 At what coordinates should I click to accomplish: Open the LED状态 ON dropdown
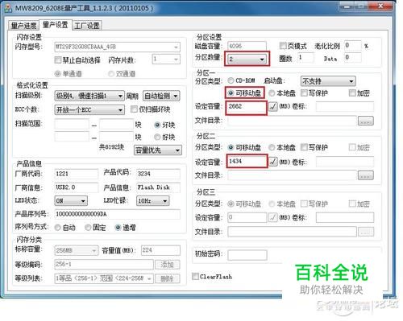coord(71,200)
